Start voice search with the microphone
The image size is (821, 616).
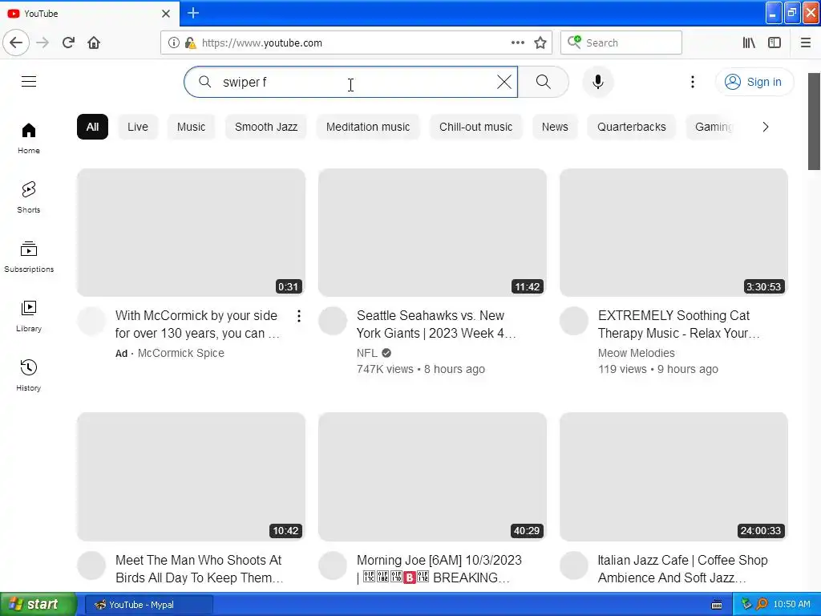[598, 82]
